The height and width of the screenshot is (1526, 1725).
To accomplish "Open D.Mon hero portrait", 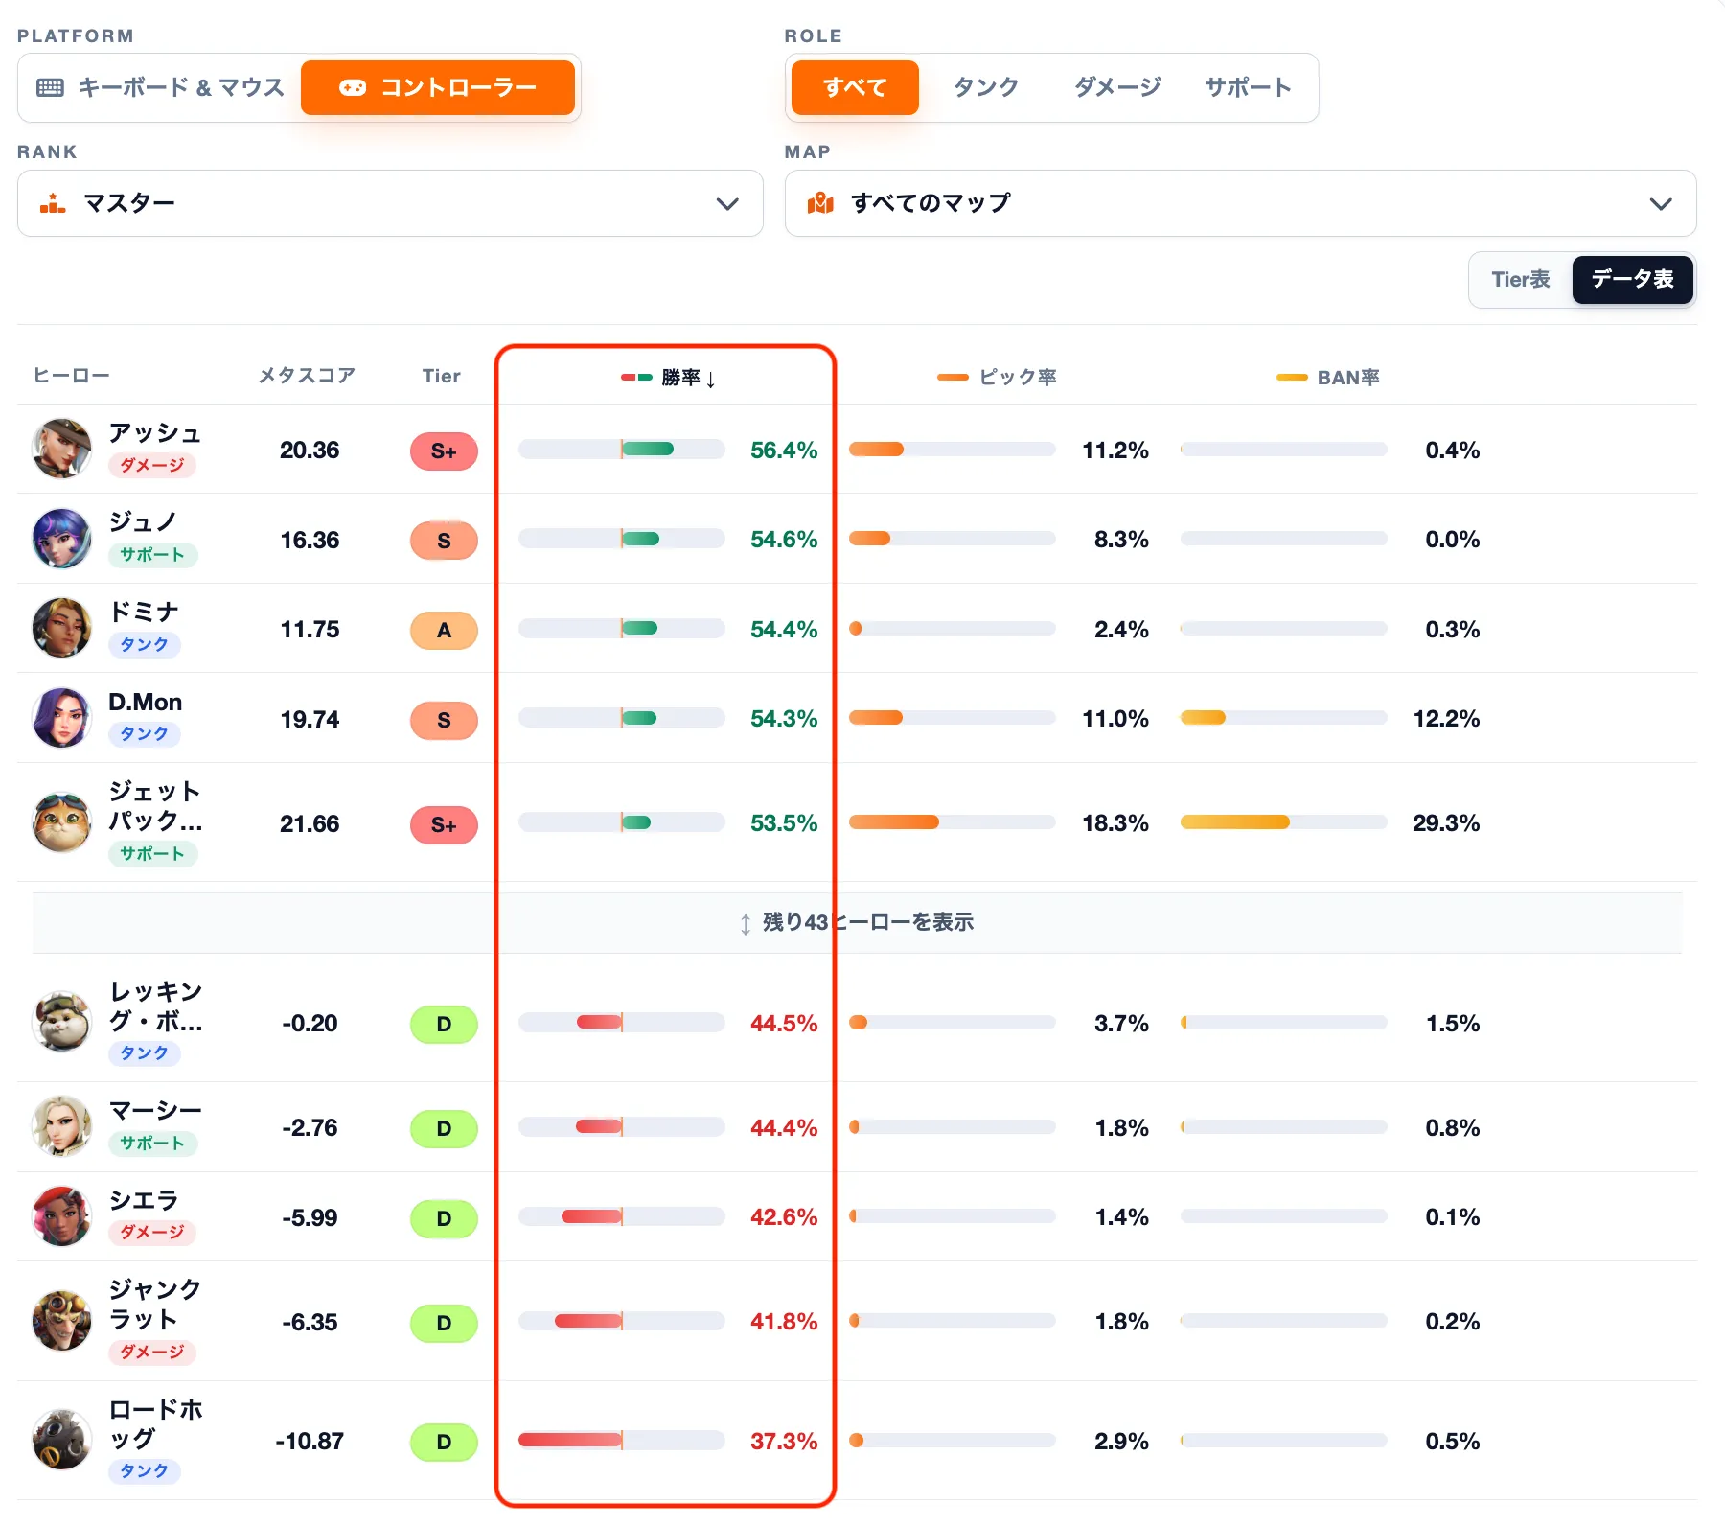I will 62,717.
